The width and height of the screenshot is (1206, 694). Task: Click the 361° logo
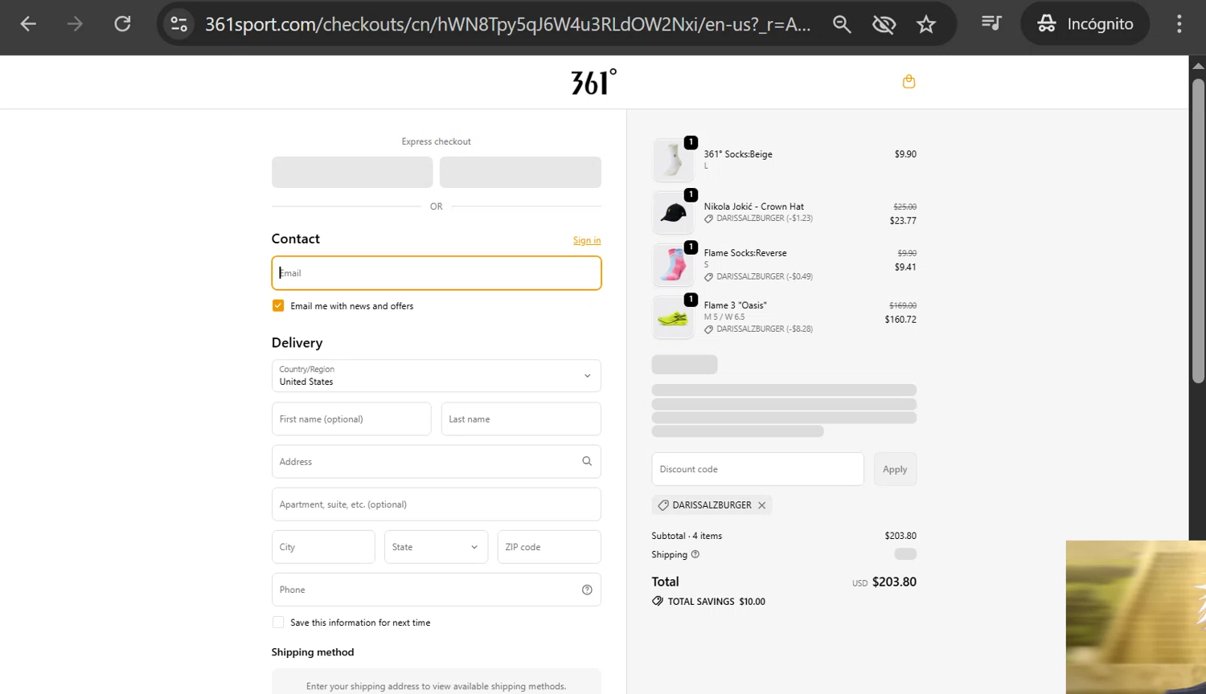coord(594,82)
